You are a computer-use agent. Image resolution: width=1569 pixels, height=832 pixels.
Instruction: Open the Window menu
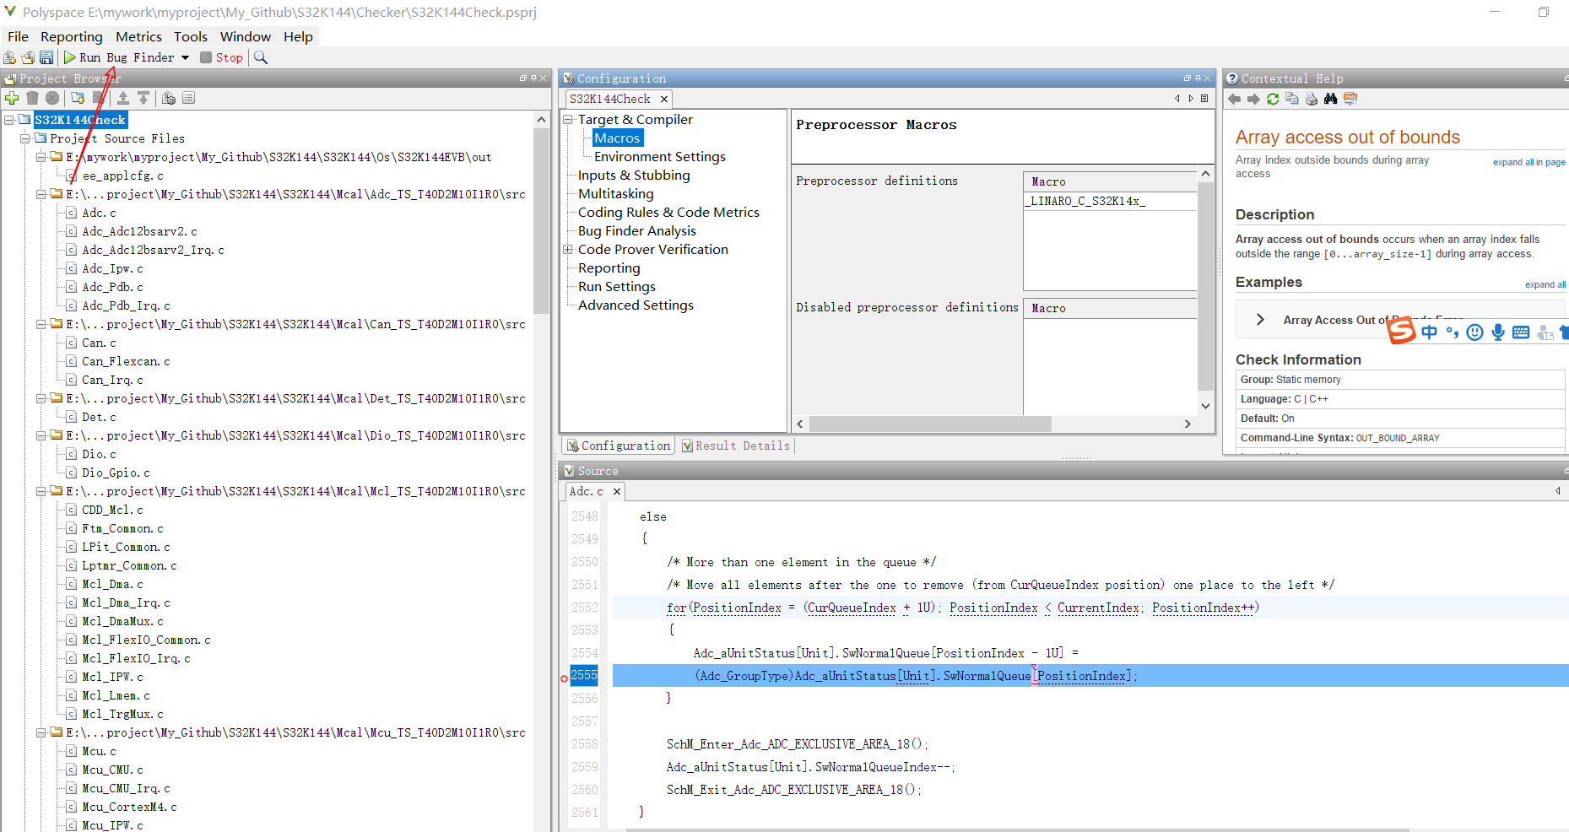coord(246,36)
